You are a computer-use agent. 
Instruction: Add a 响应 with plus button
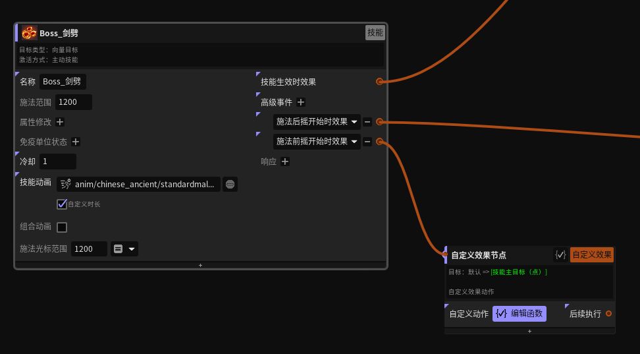(x=285, y=162)
